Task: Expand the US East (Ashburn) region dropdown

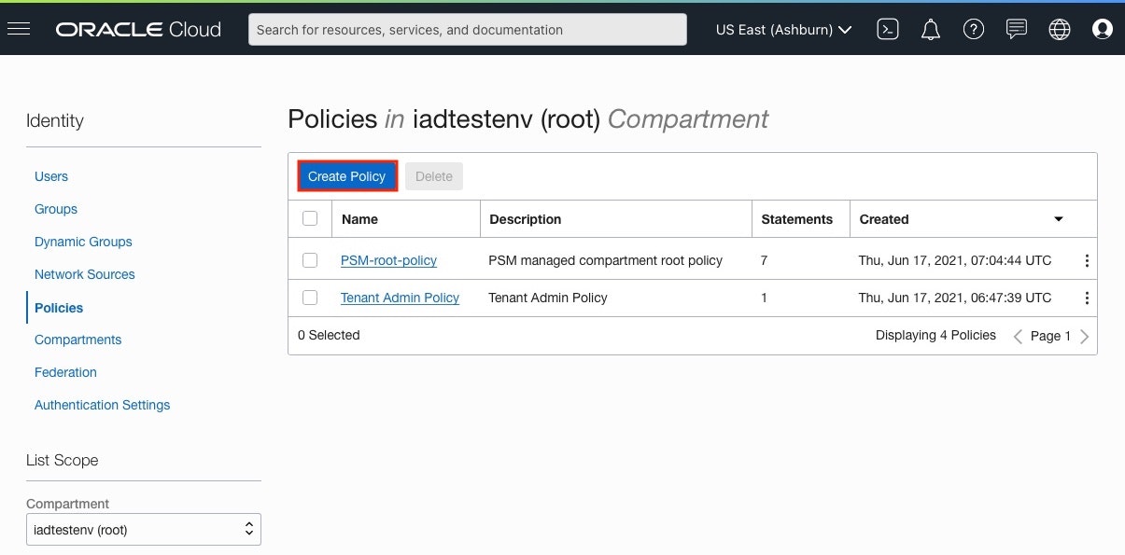Action: pyautogui.click(x=783, y=30)
